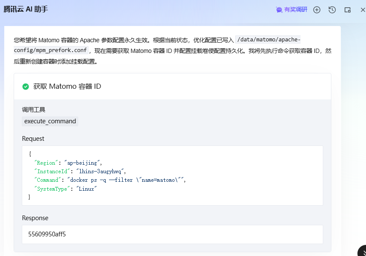Click the Request section heading

pyautogui.click(x=33, y=139)
